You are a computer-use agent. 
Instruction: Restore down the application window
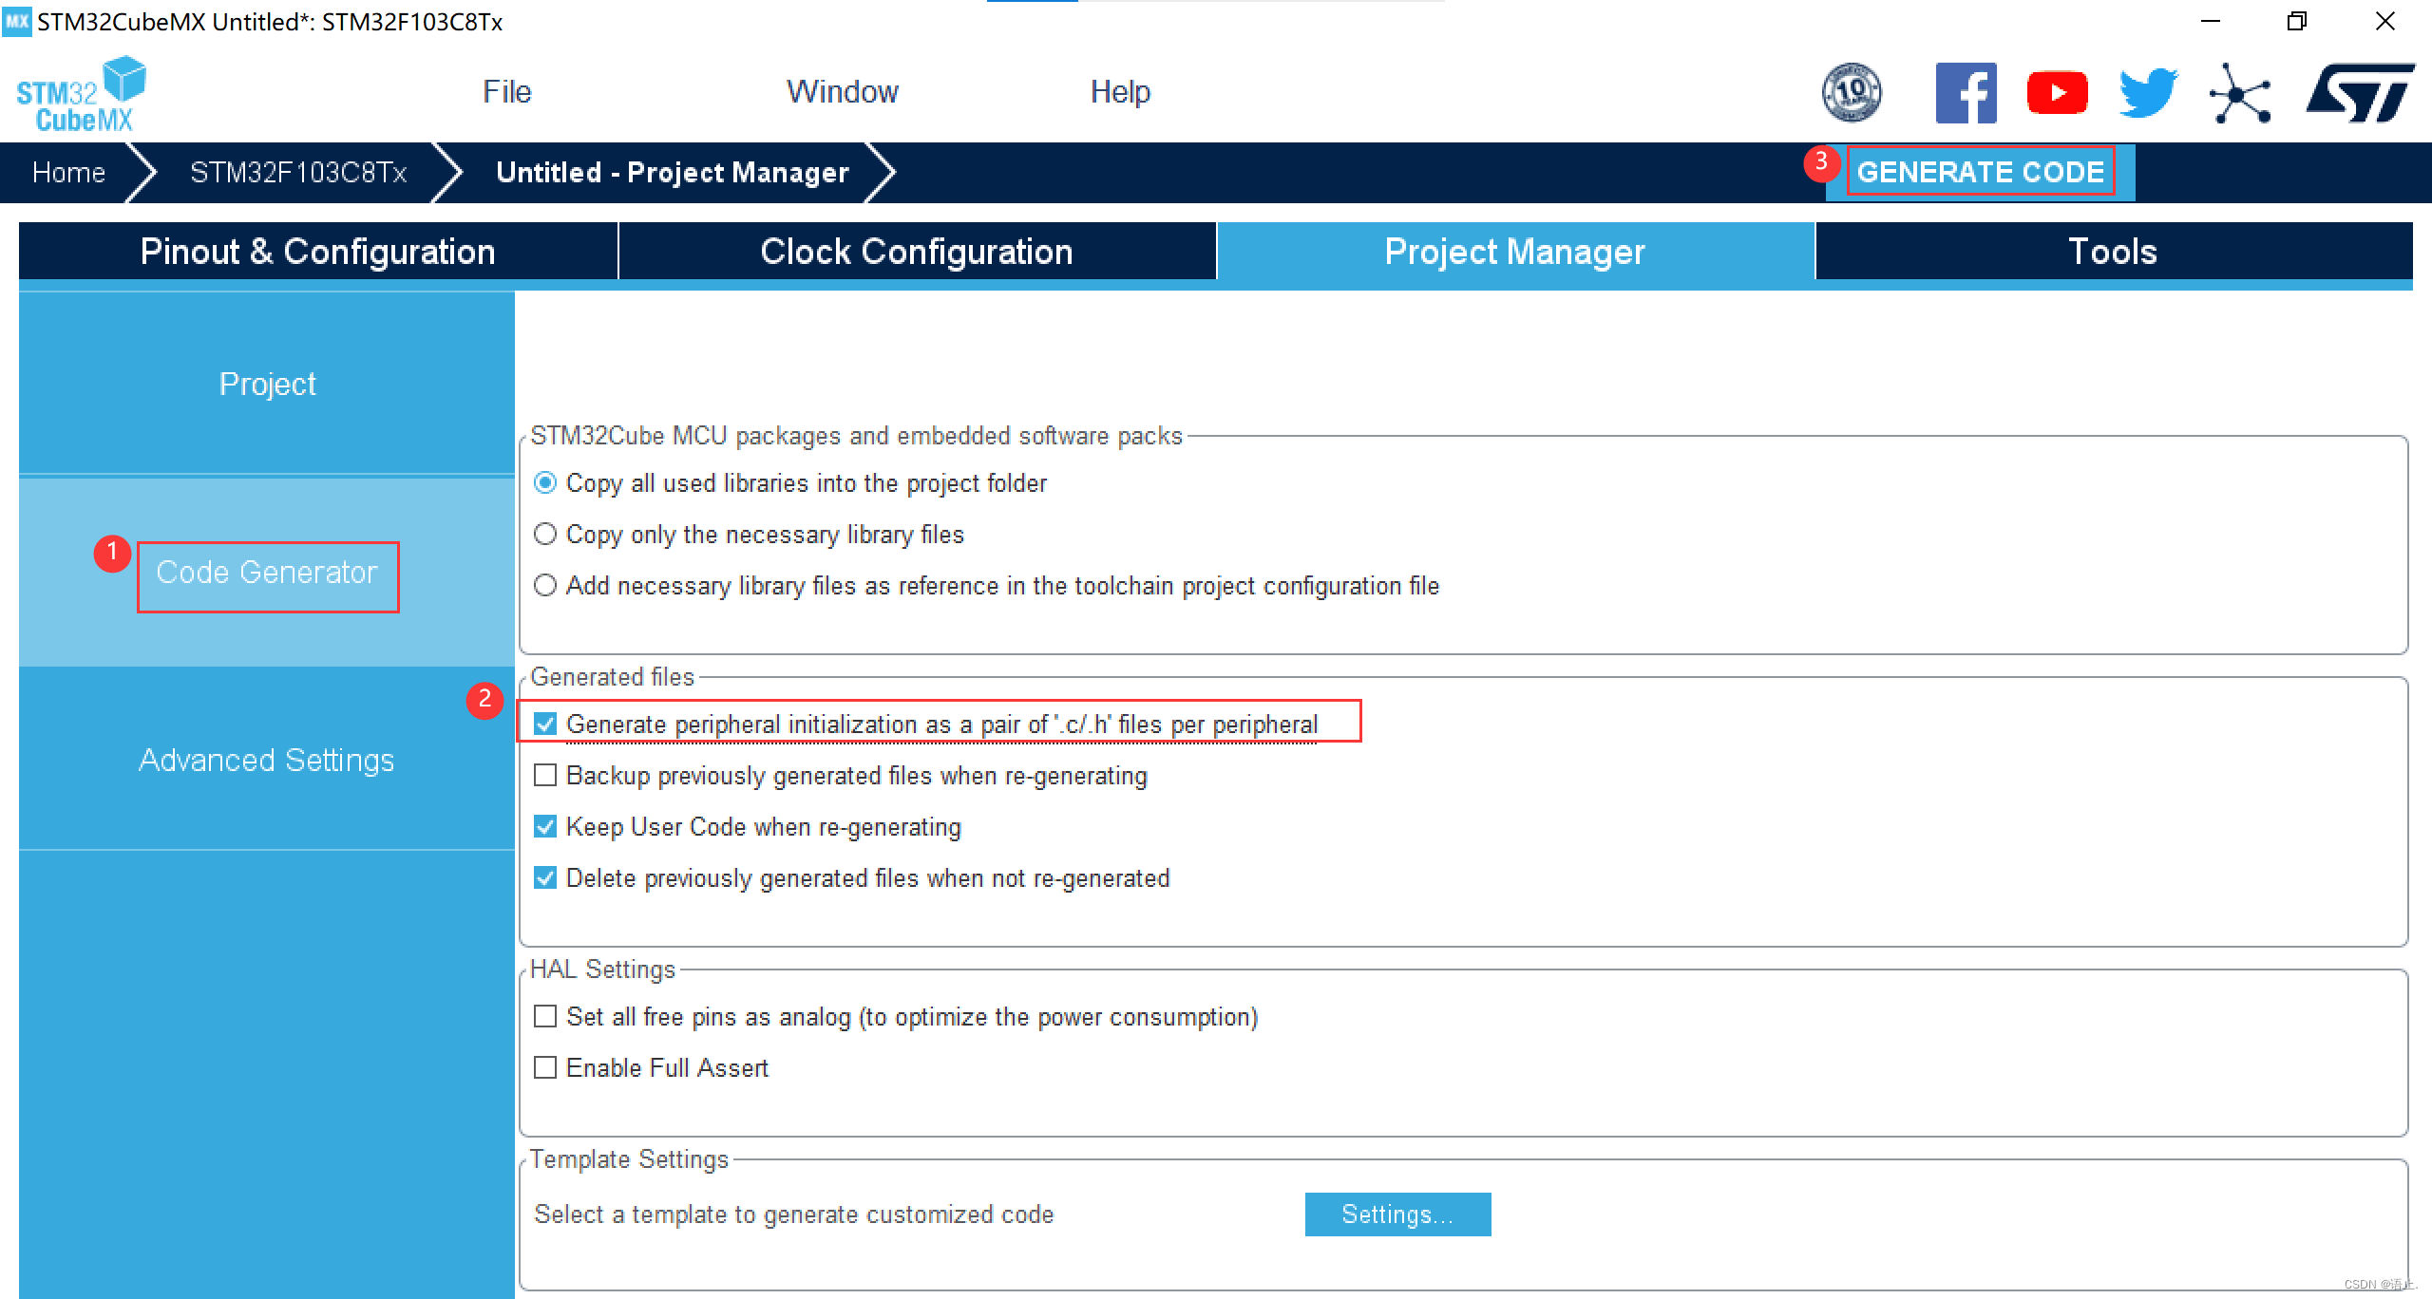pos(2296,21)
